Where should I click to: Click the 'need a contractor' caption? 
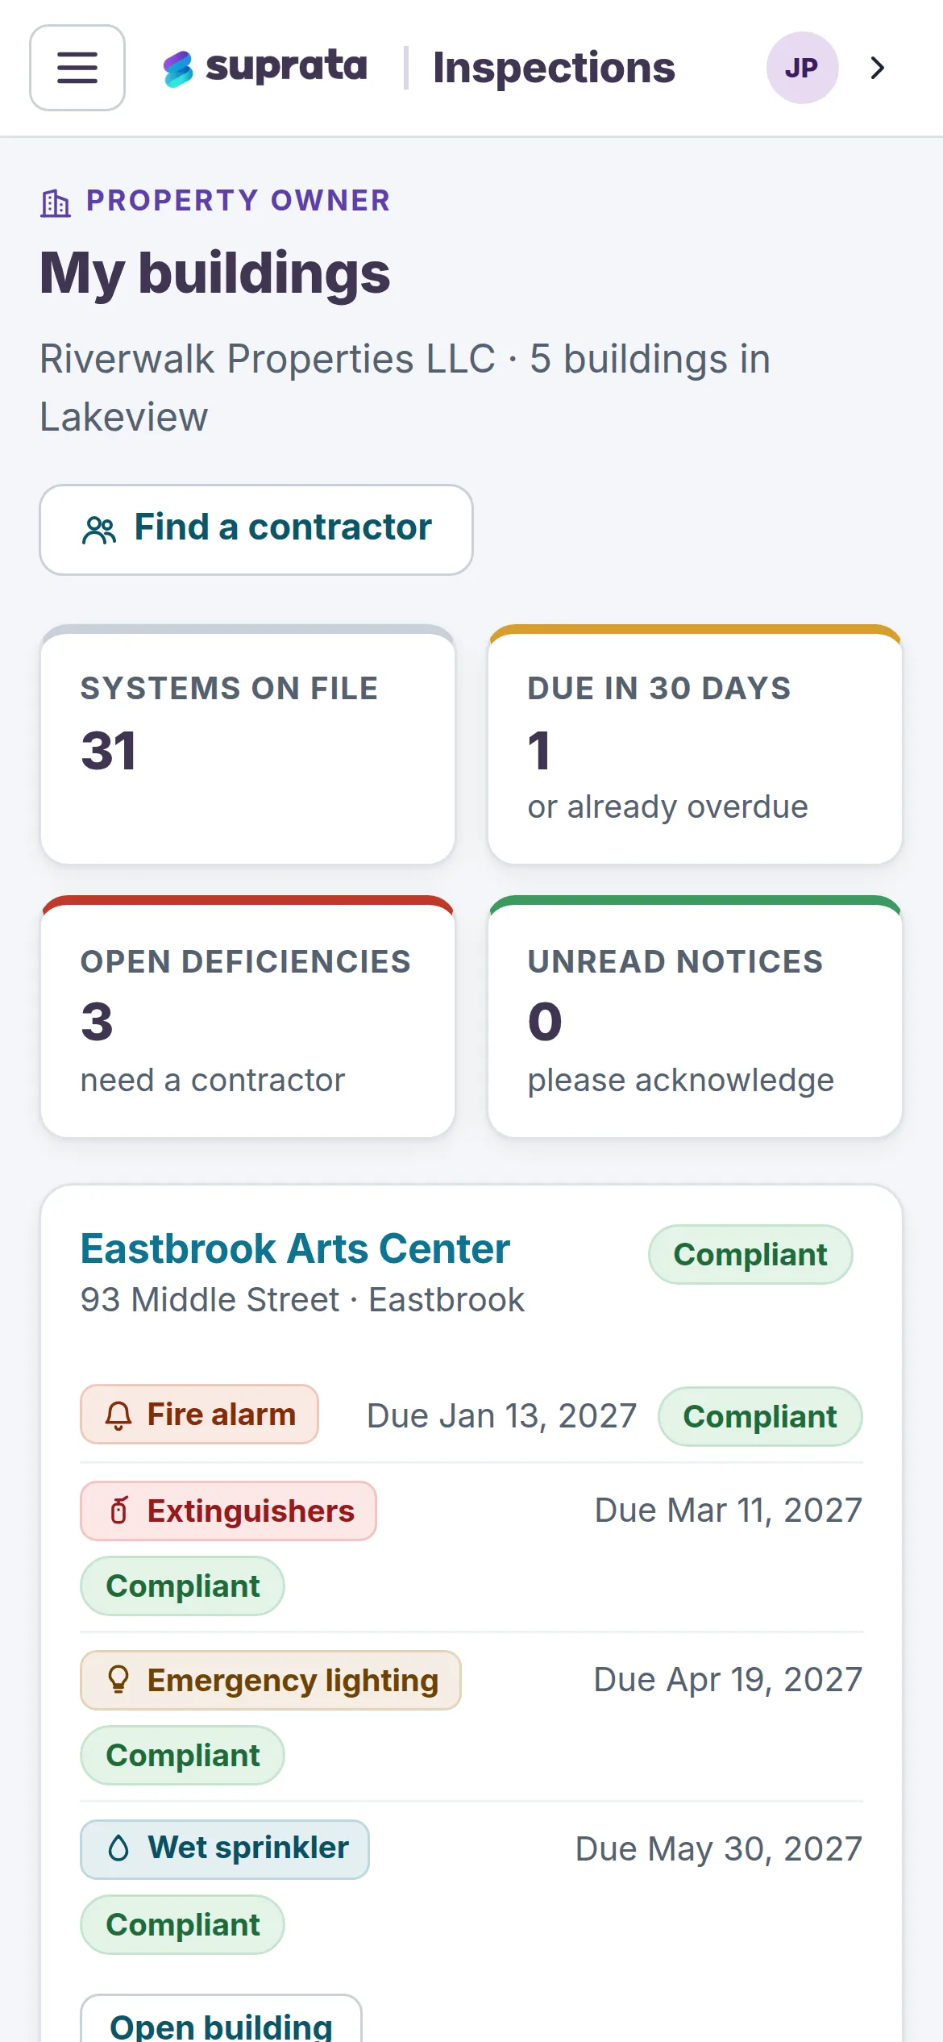(x=213, y=1080)
